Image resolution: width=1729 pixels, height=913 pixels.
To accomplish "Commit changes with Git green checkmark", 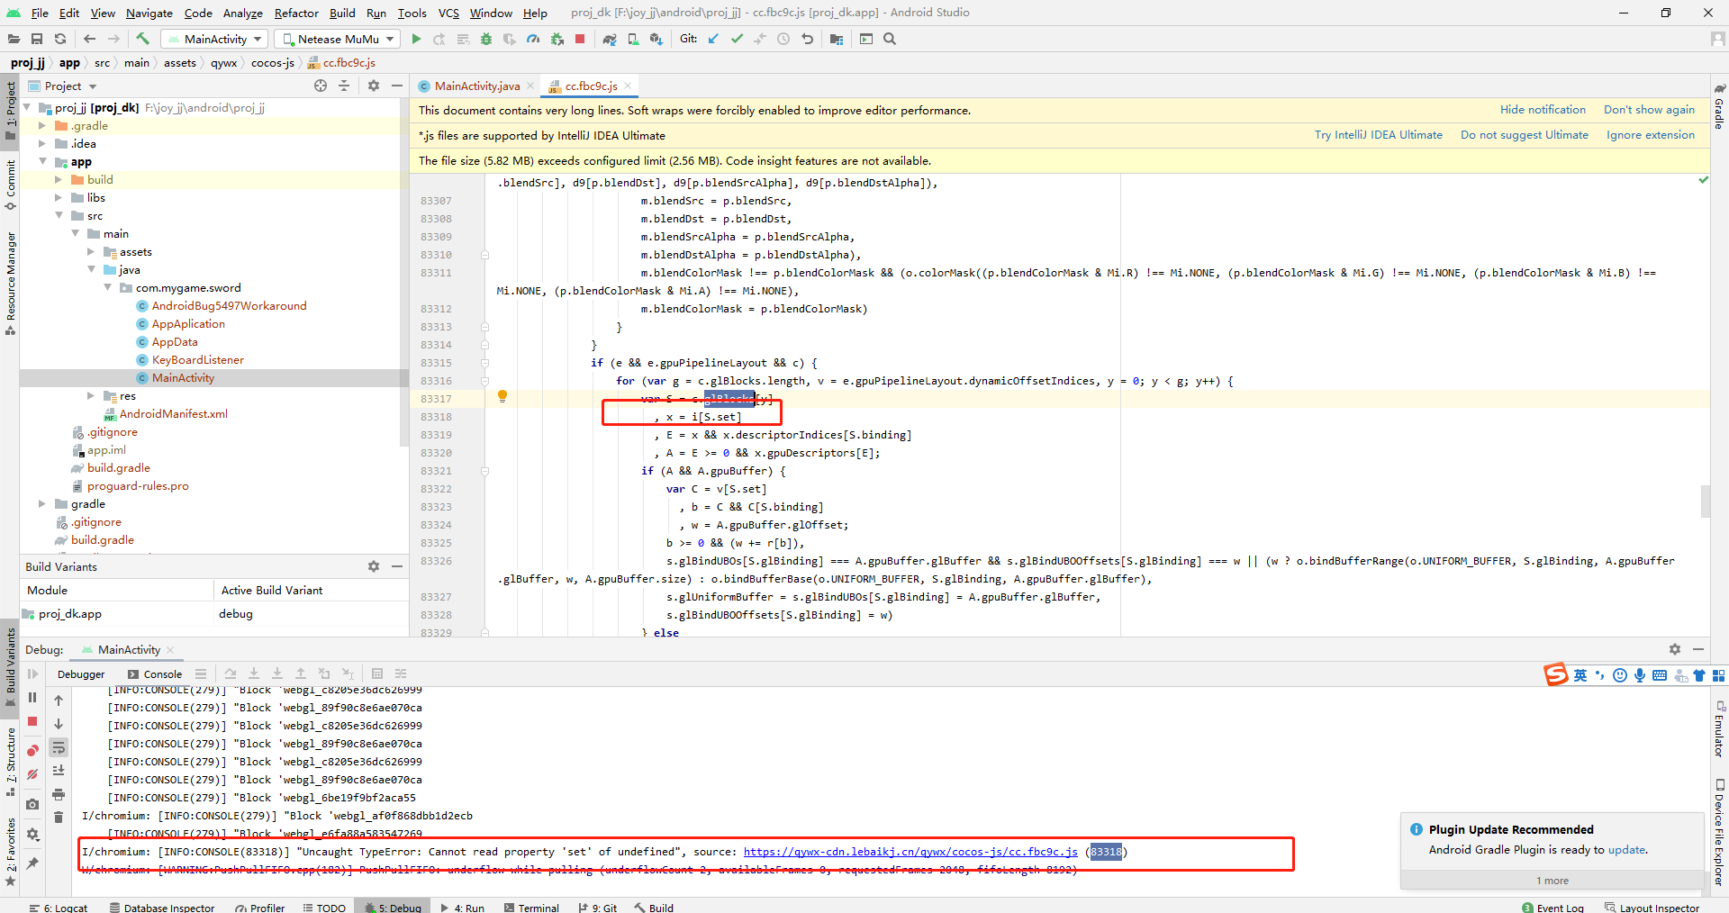I will click(x=737, y=39).
